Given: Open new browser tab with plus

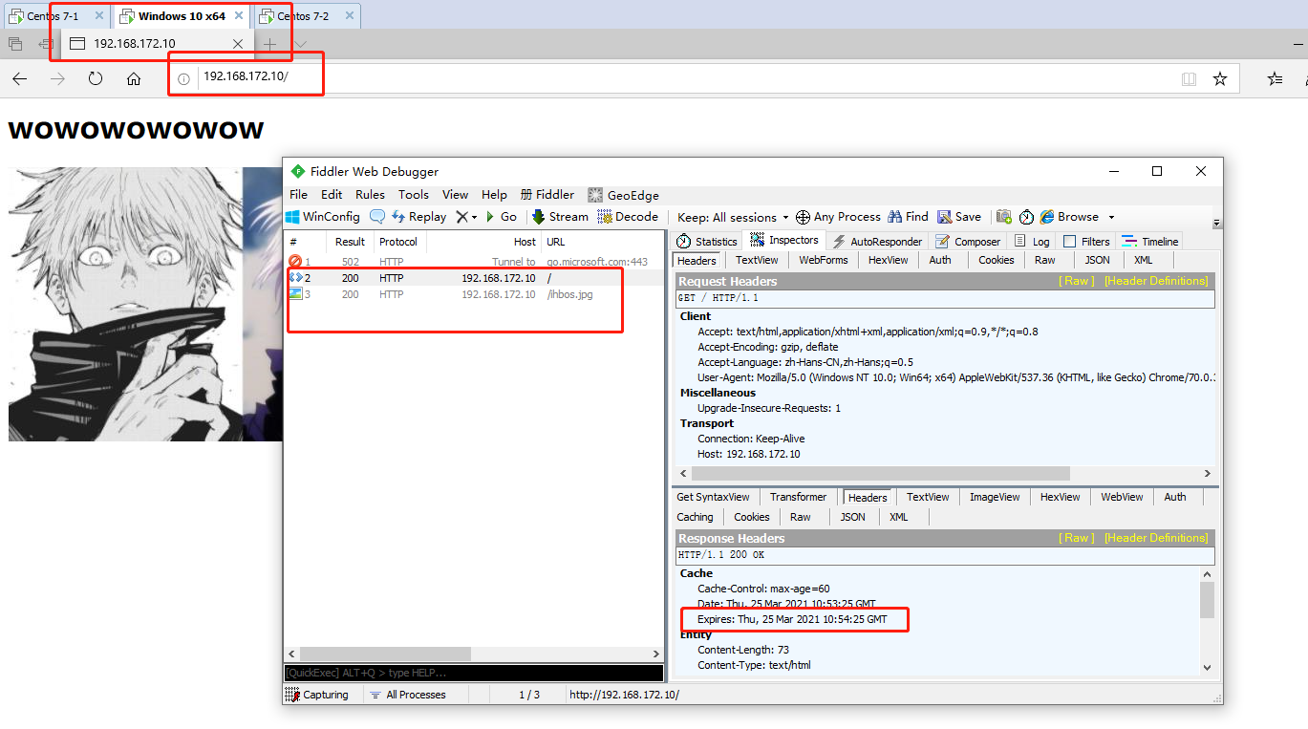Looking at the screenshot, I should (x=270, y=44).
